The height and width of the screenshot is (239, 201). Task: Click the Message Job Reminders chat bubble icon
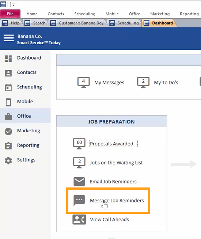[x=79, y=200]
